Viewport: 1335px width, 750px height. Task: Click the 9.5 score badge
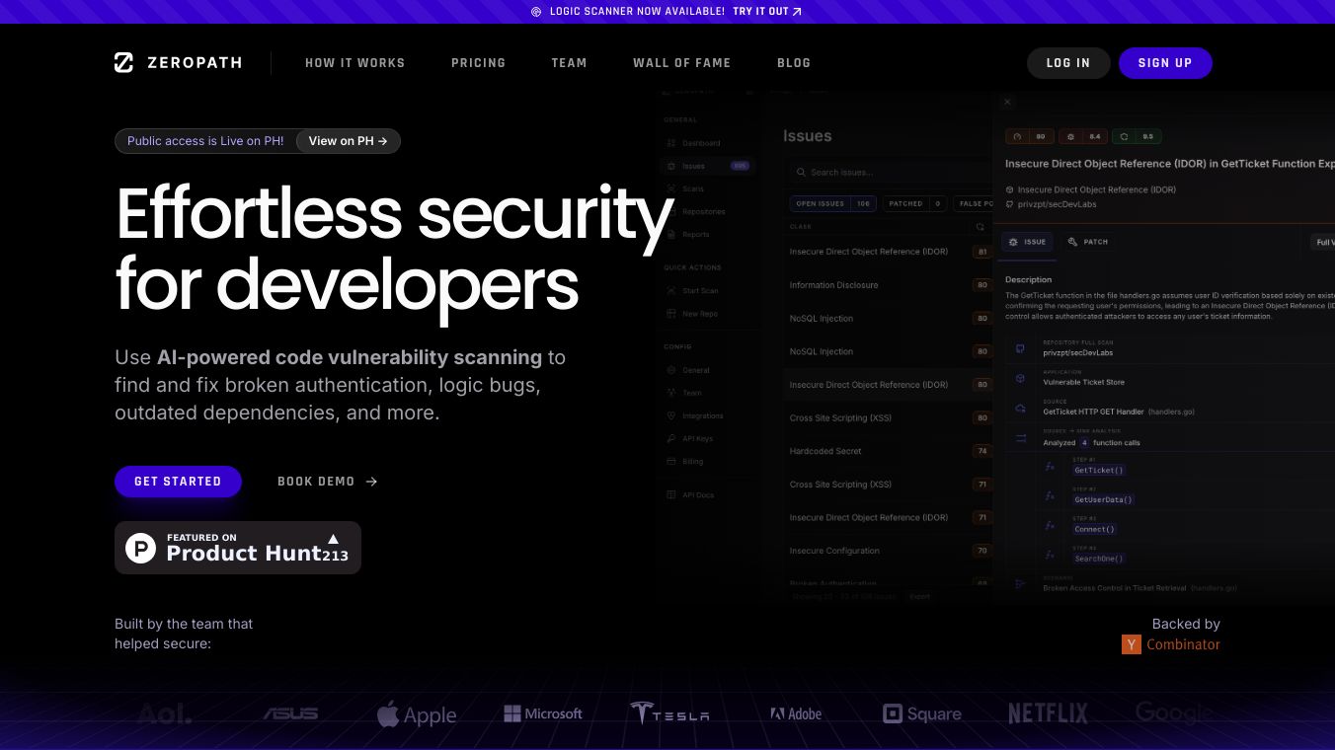[x=1137, y=137]
